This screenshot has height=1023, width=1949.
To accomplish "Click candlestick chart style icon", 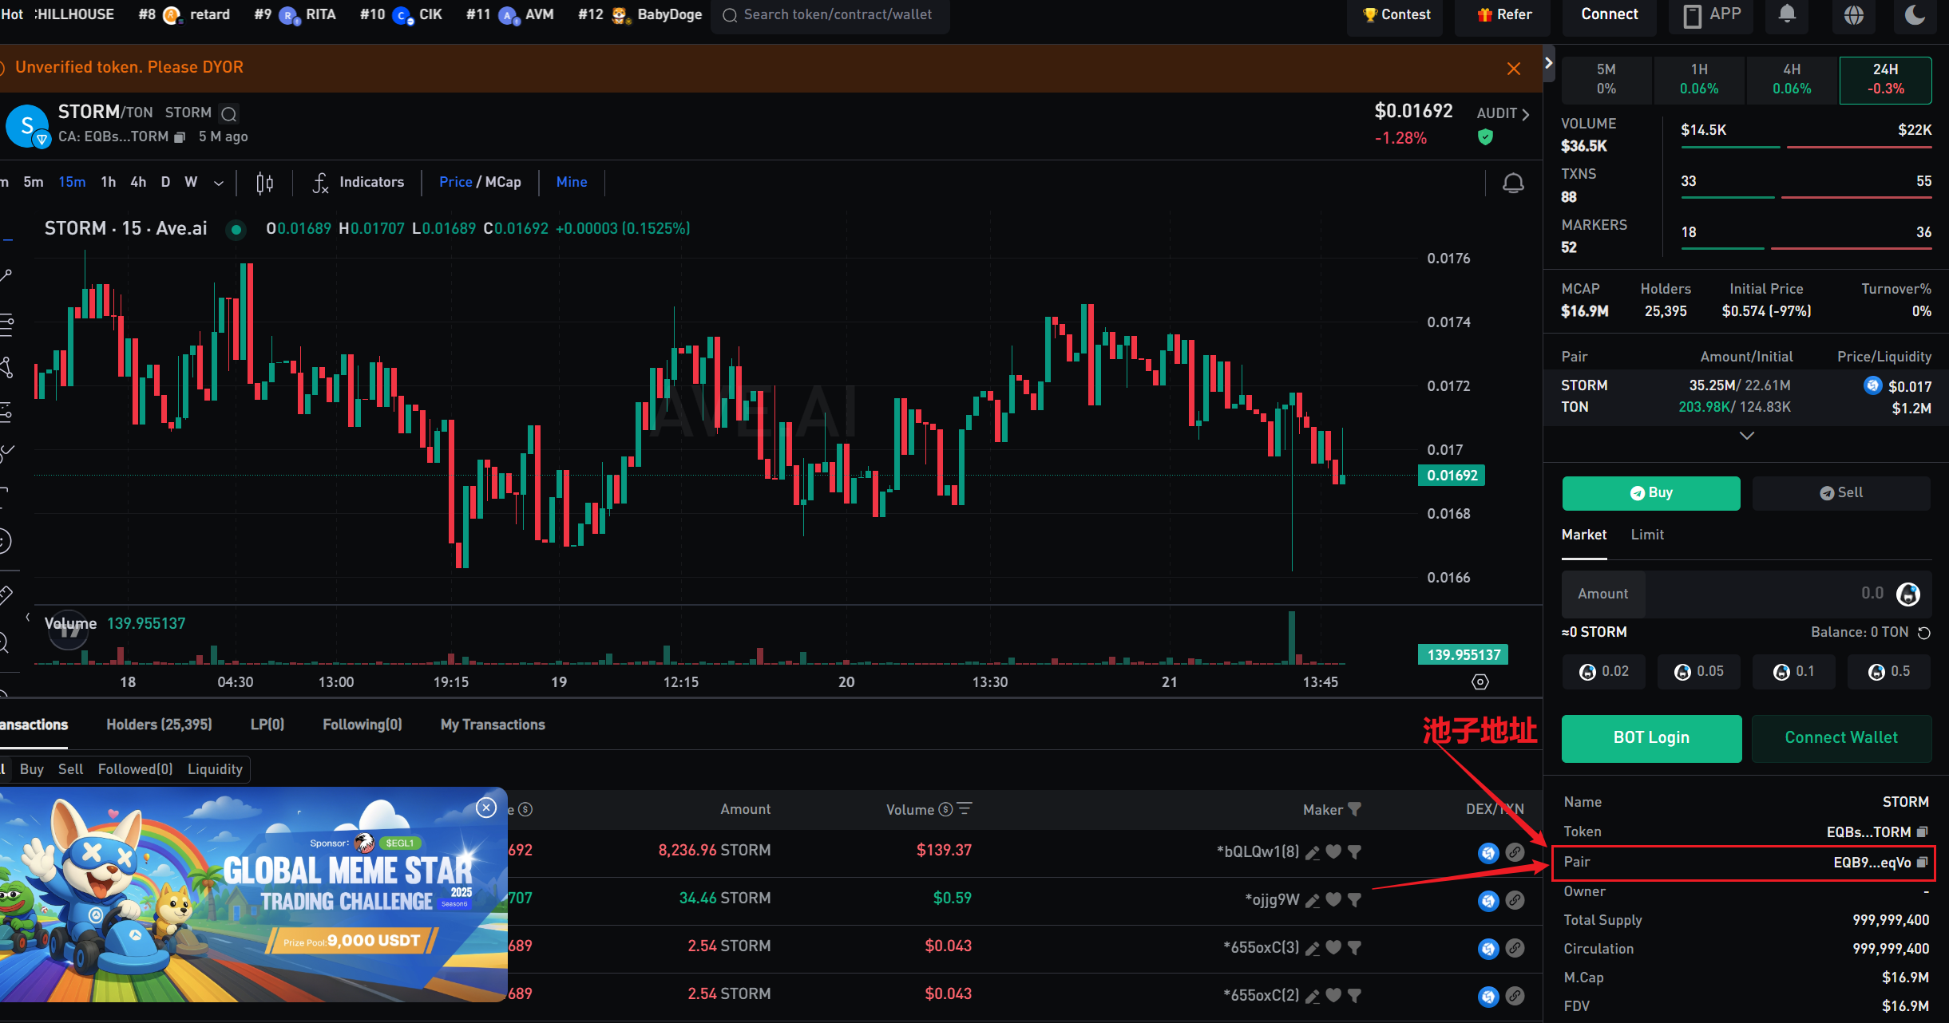I will [x=264, y=183].
